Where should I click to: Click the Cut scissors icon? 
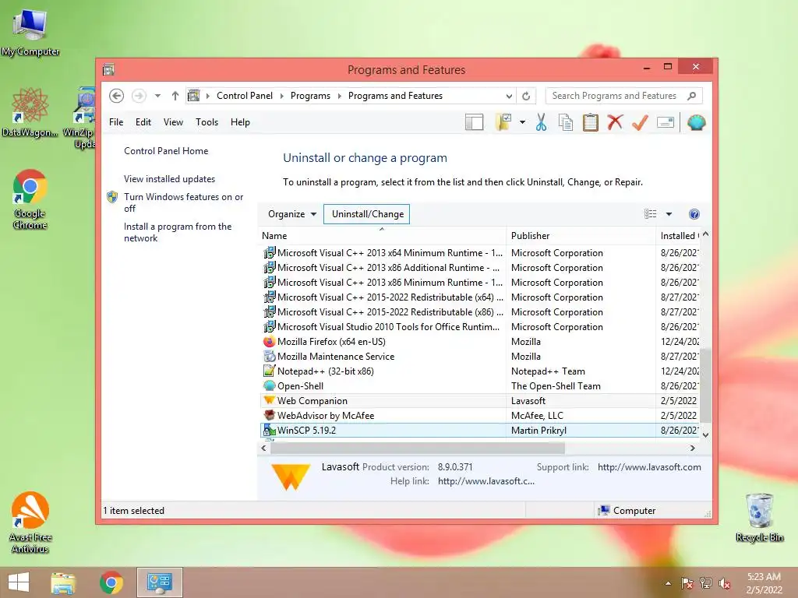coord(541,122)
